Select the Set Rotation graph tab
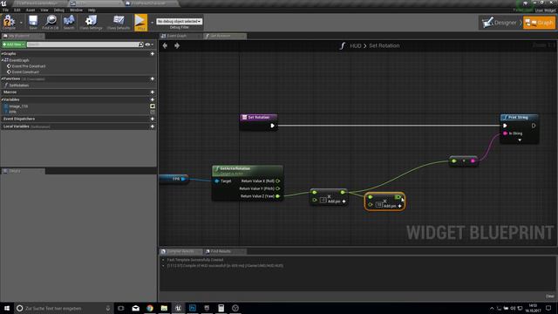The image size is (558, 314). 225,36
